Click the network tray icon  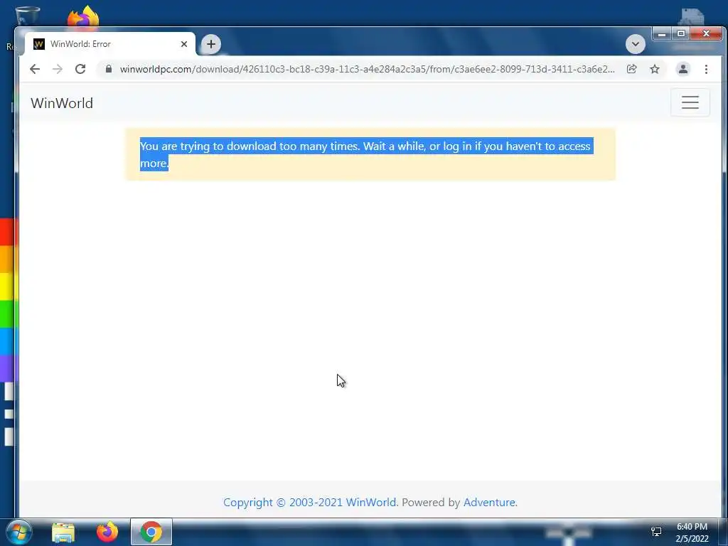656,532
